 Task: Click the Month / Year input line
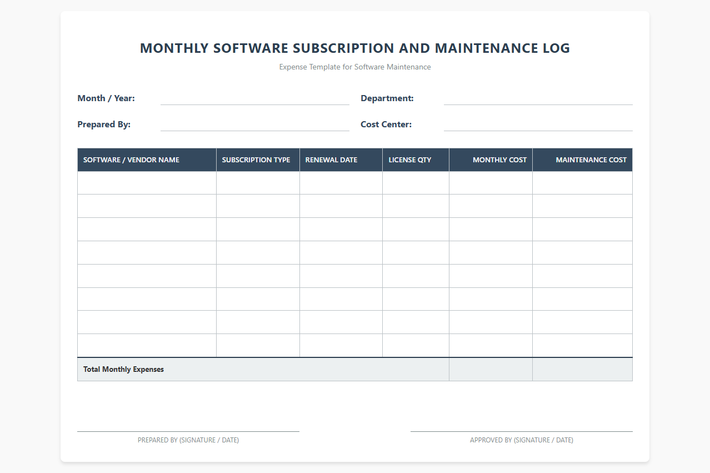click(255, 98)
